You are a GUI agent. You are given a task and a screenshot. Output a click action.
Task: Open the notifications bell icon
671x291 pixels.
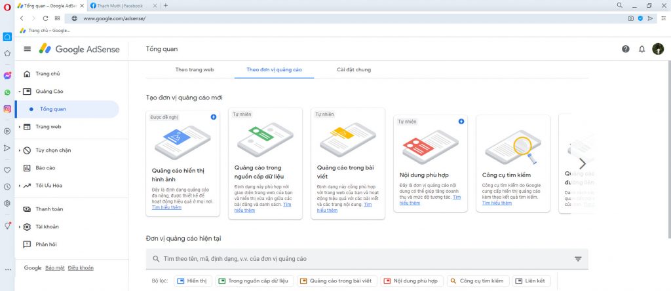click(642, 49)
